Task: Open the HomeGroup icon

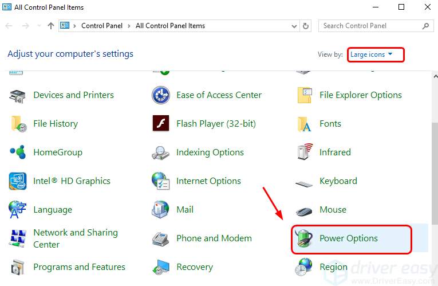Action: pyautogui.click(x=18, y=152)
